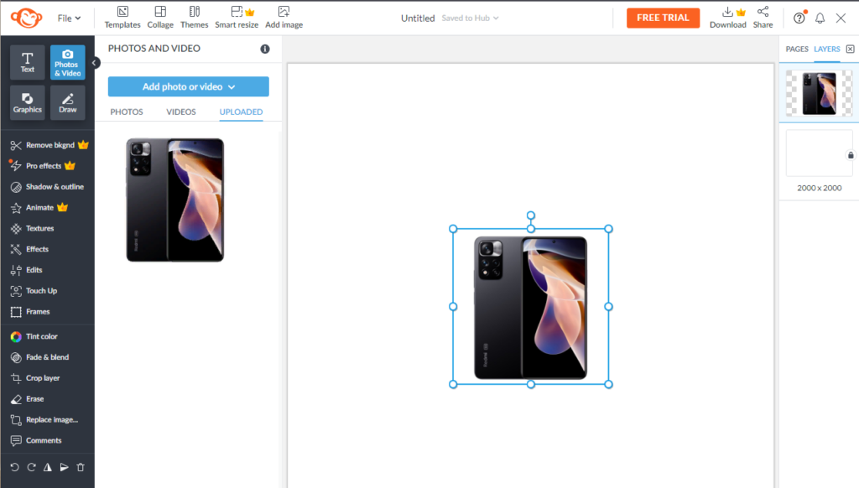Image resolution: width=859 pixels, height=488 pixels.
Task: Select the uploaded phone image thumbnail
Action: (x=175, y=200)
